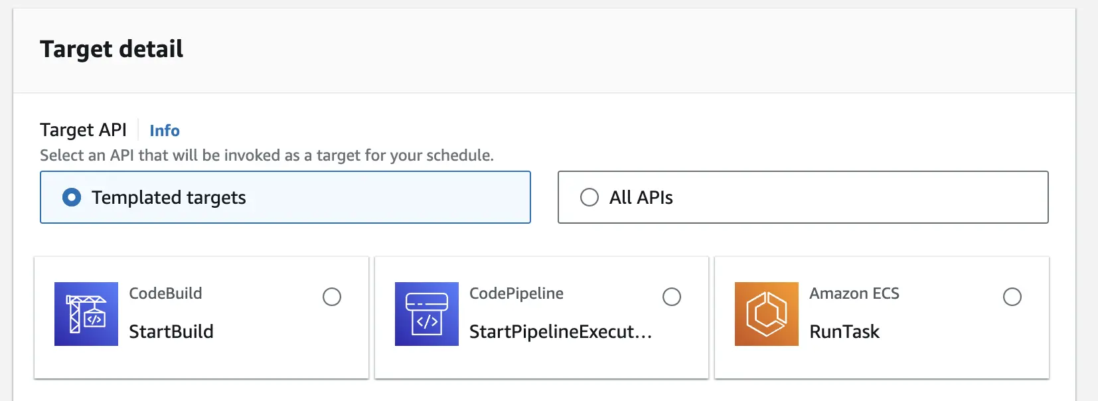Click the CodeBuild crane icon

point(86,314)
